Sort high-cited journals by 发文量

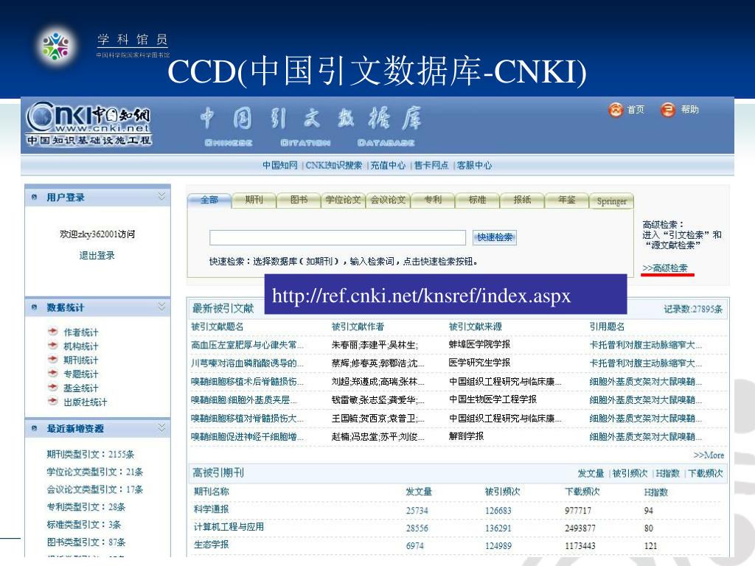point(591,473)
